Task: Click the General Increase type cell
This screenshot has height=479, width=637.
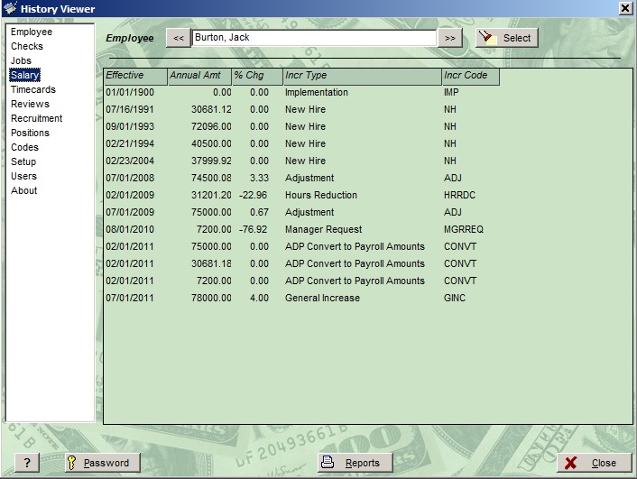Action: (x=322, y=298)
